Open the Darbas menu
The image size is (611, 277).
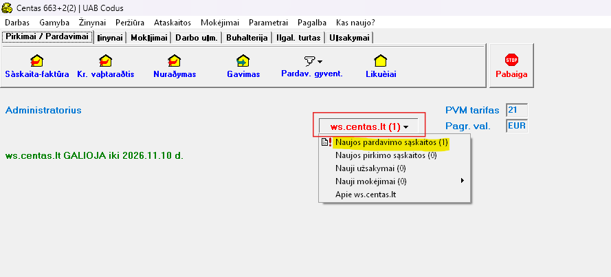pyautogui.click(x=17, y=23)
